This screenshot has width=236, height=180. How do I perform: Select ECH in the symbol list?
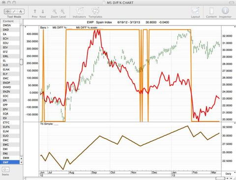point(10,39)
